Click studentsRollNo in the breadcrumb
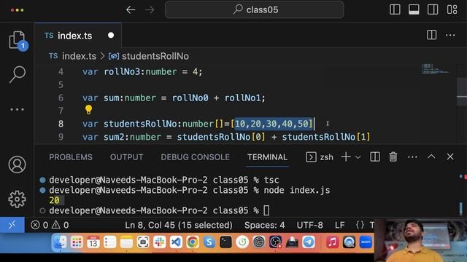The image size is (467, 262). (x=155, y=56)
